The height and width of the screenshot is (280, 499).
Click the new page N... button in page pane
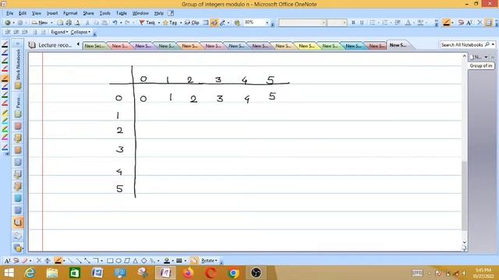(x=476, y=57)
